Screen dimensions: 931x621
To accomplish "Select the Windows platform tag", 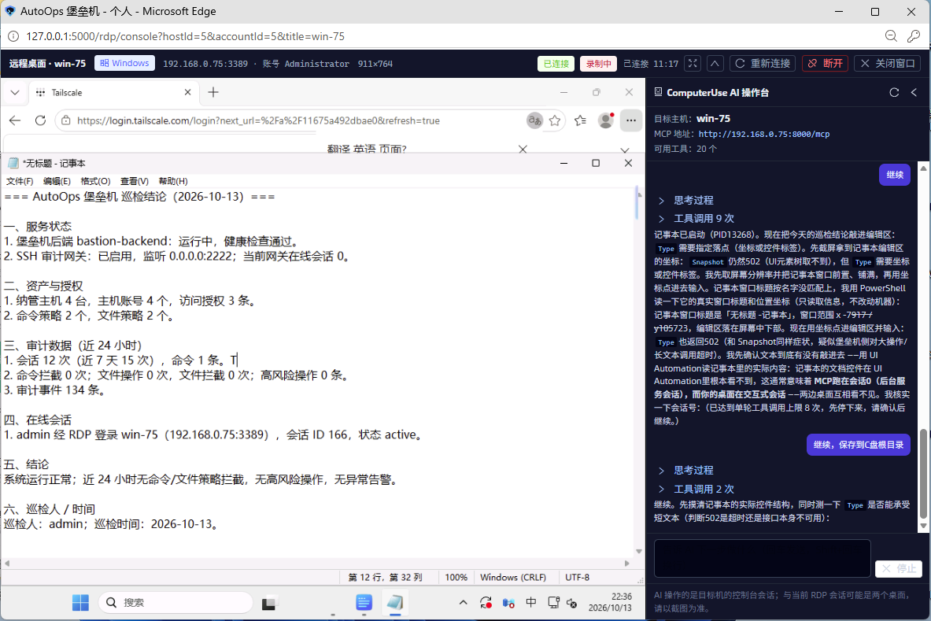I will (x=124, y=63).
